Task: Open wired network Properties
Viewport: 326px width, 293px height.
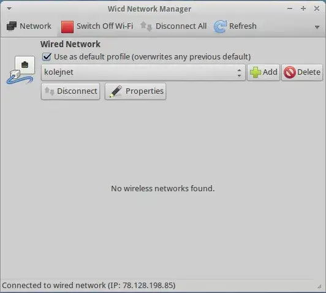Action: coord(135,91)
